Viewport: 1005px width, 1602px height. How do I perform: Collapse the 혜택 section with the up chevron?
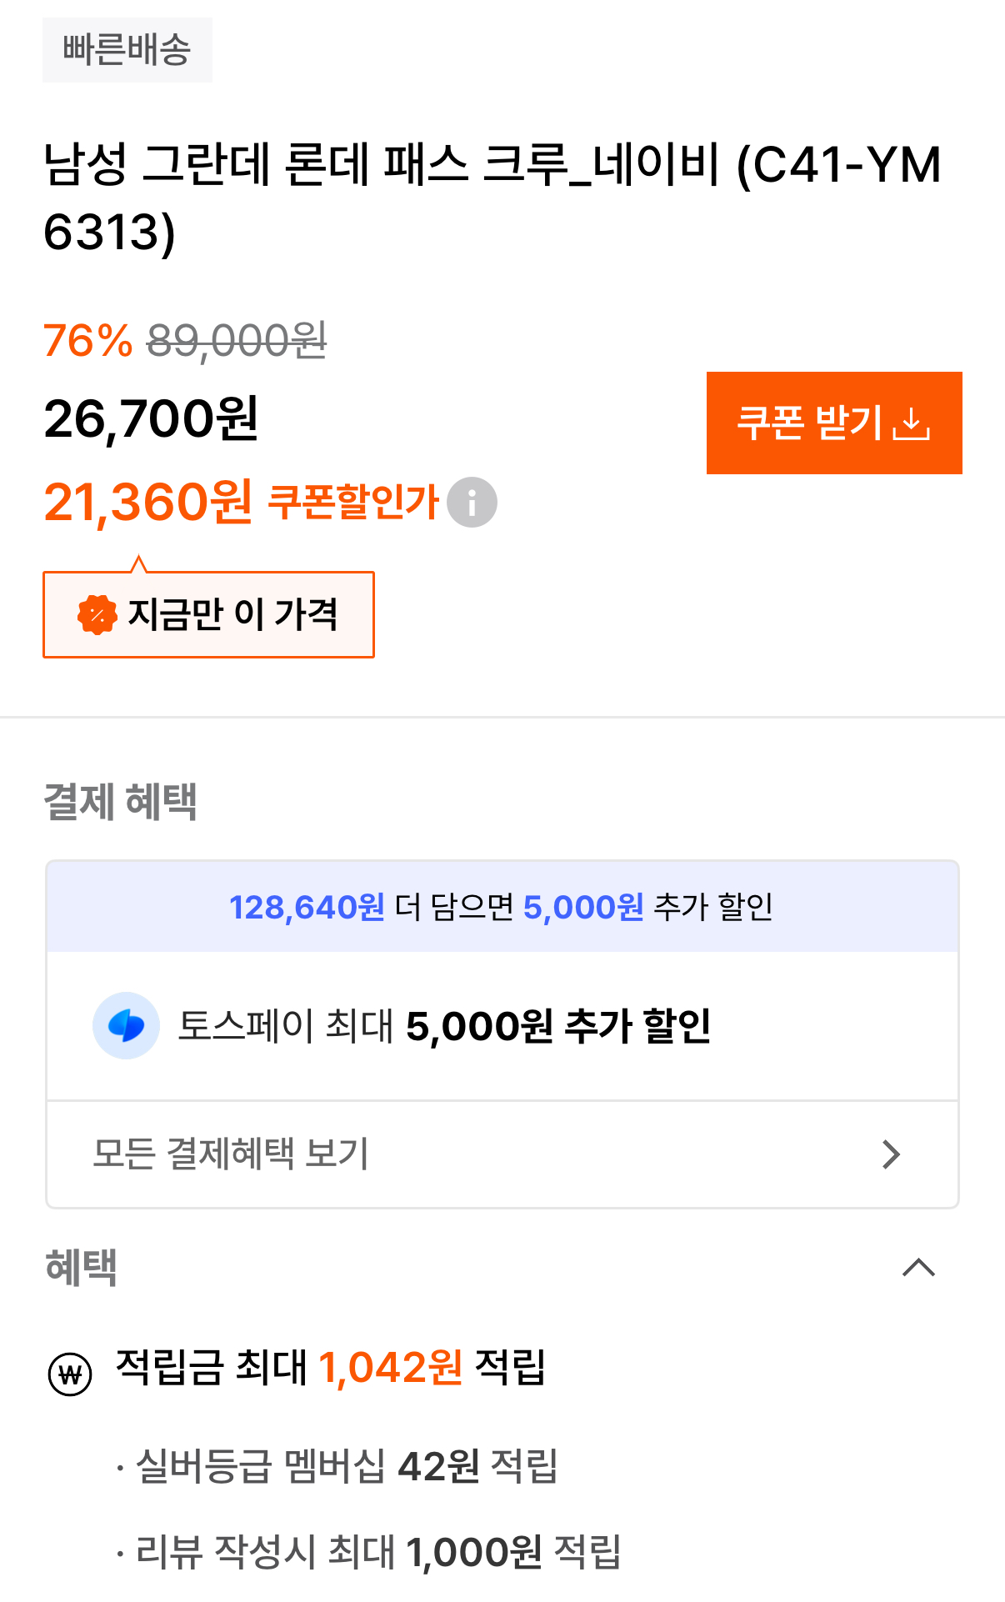[x=918, y=1268]
